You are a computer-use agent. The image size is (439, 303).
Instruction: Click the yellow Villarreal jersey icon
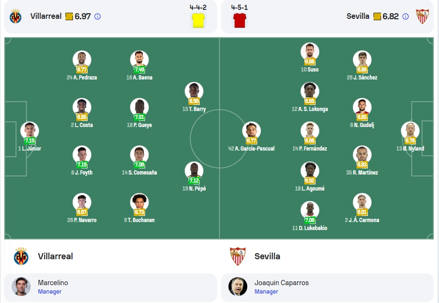click(x=198, y=20)
